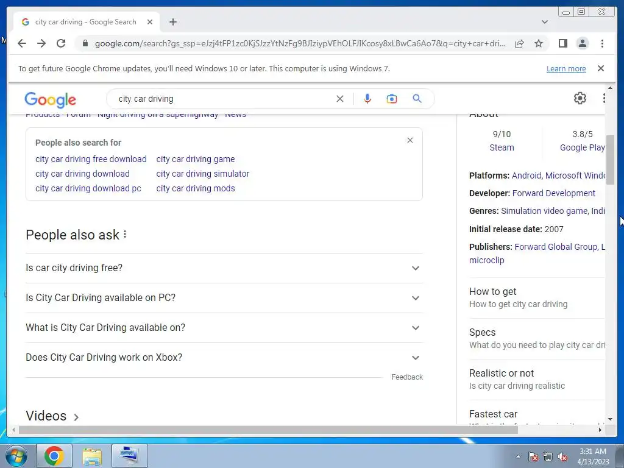The image size is (624, 468).
Task: Open city car driving simulator suggestion
Action: [x=202, y=174]
